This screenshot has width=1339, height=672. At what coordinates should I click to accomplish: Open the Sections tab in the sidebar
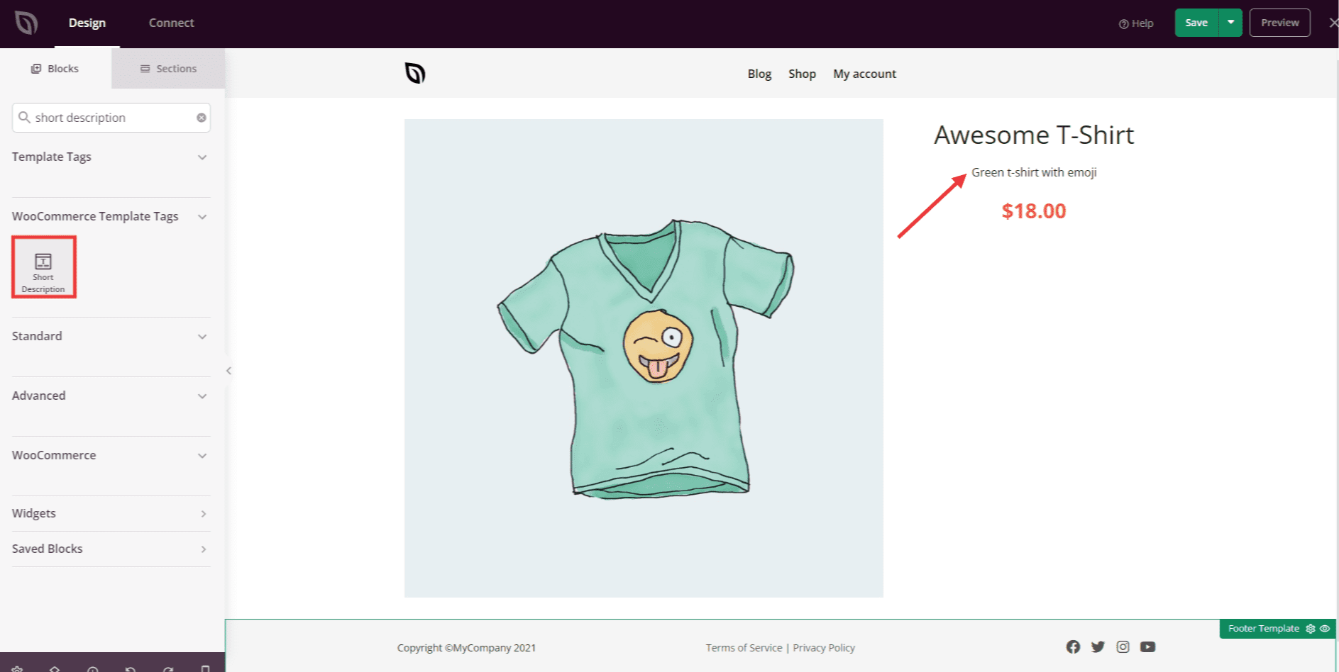pos(168,68)
